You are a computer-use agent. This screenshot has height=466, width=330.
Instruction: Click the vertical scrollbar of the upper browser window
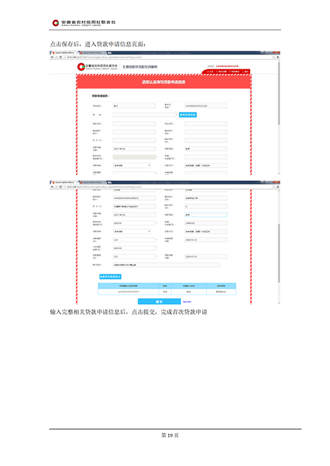coord(279,117)
